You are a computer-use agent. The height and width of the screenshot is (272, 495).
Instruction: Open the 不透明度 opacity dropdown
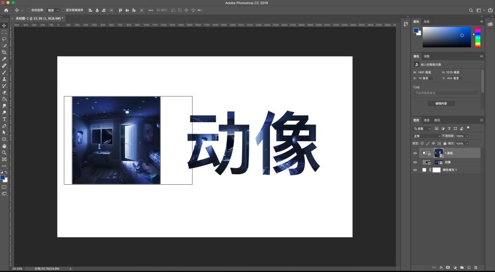coord(467,136)
